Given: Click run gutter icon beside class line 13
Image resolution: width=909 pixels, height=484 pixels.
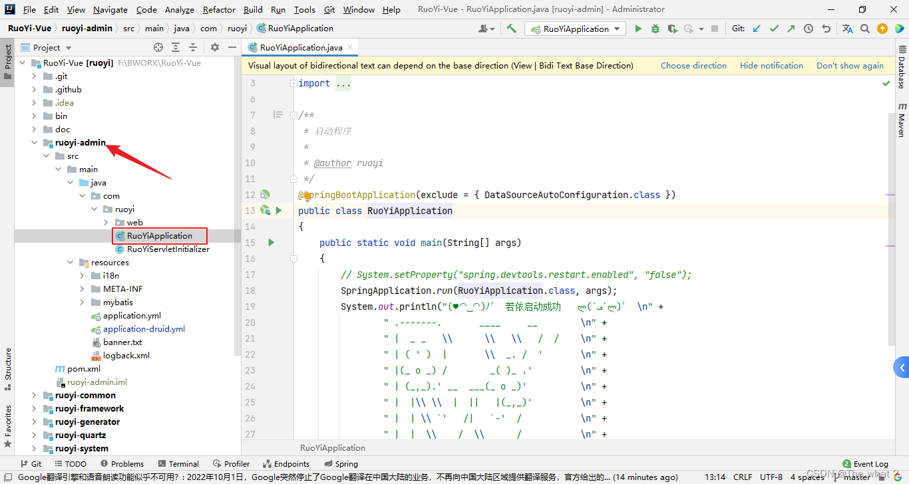Looking at the screenshot, I should point(279,211).
